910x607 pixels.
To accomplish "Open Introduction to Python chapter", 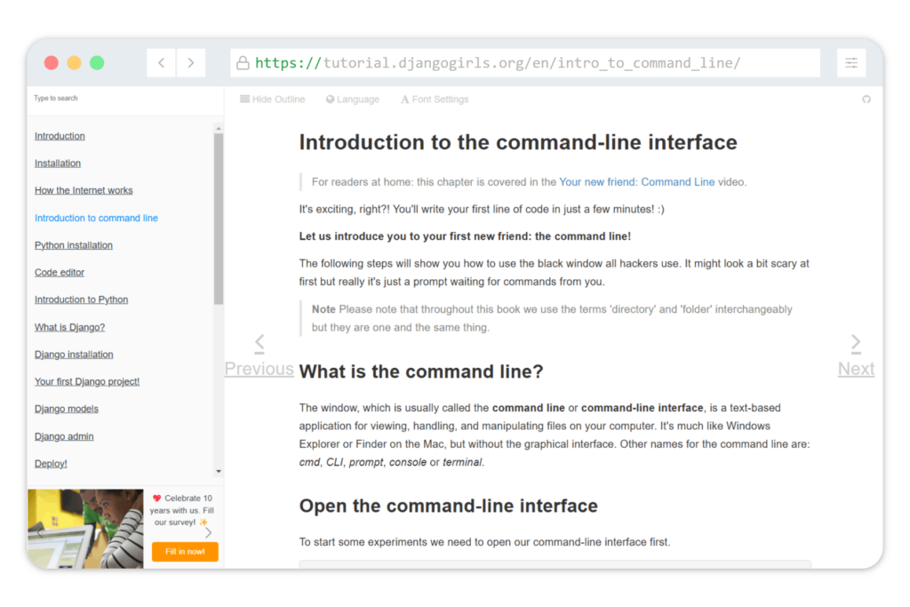I will 81,300.
